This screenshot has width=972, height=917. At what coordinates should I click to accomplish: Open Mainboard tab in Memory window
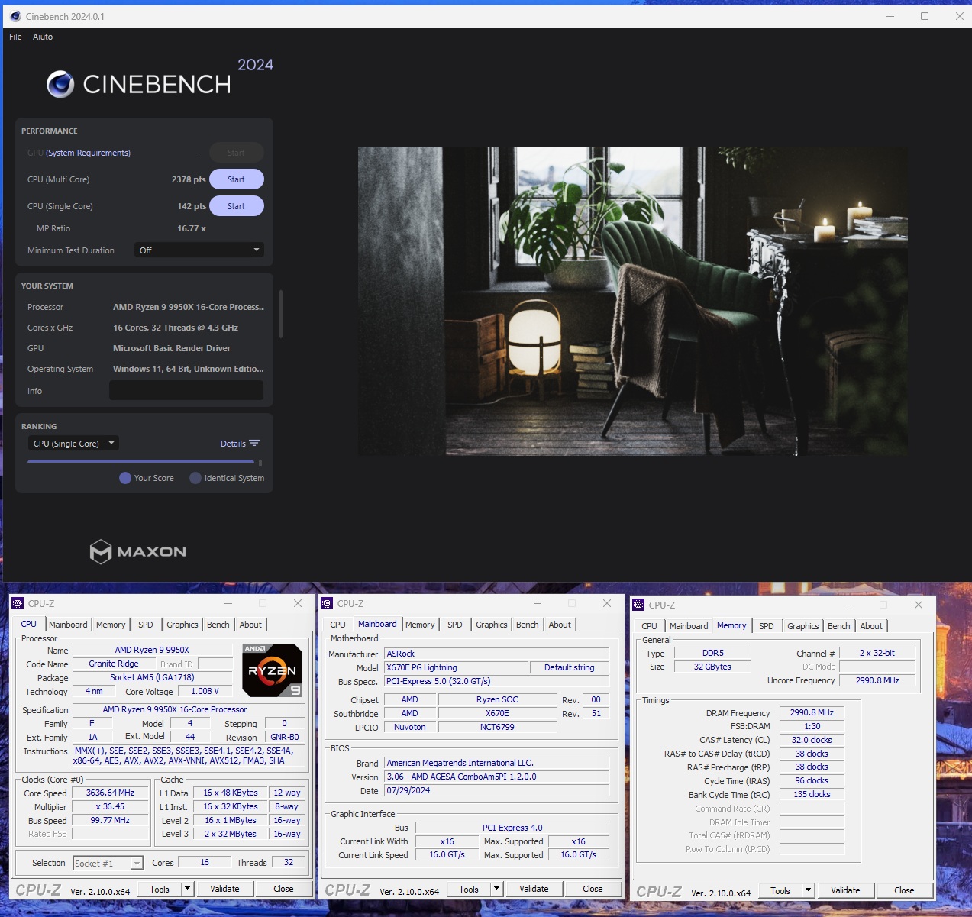[689, 626]
